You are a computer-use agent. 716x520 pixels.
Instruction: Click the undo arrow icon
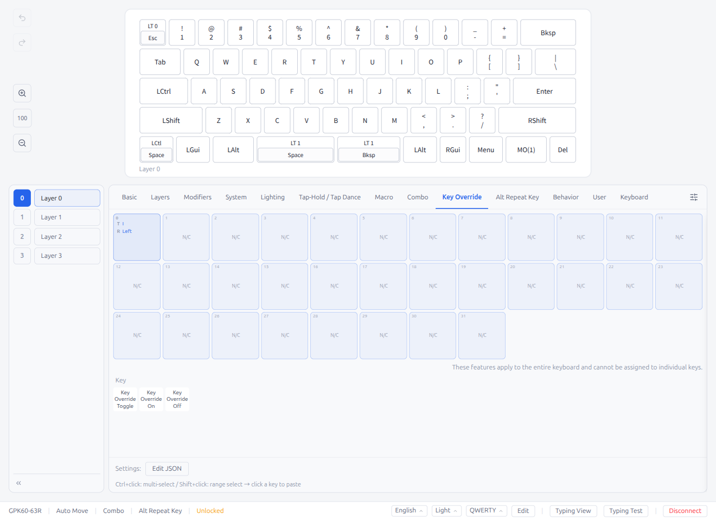click(22, 18)
